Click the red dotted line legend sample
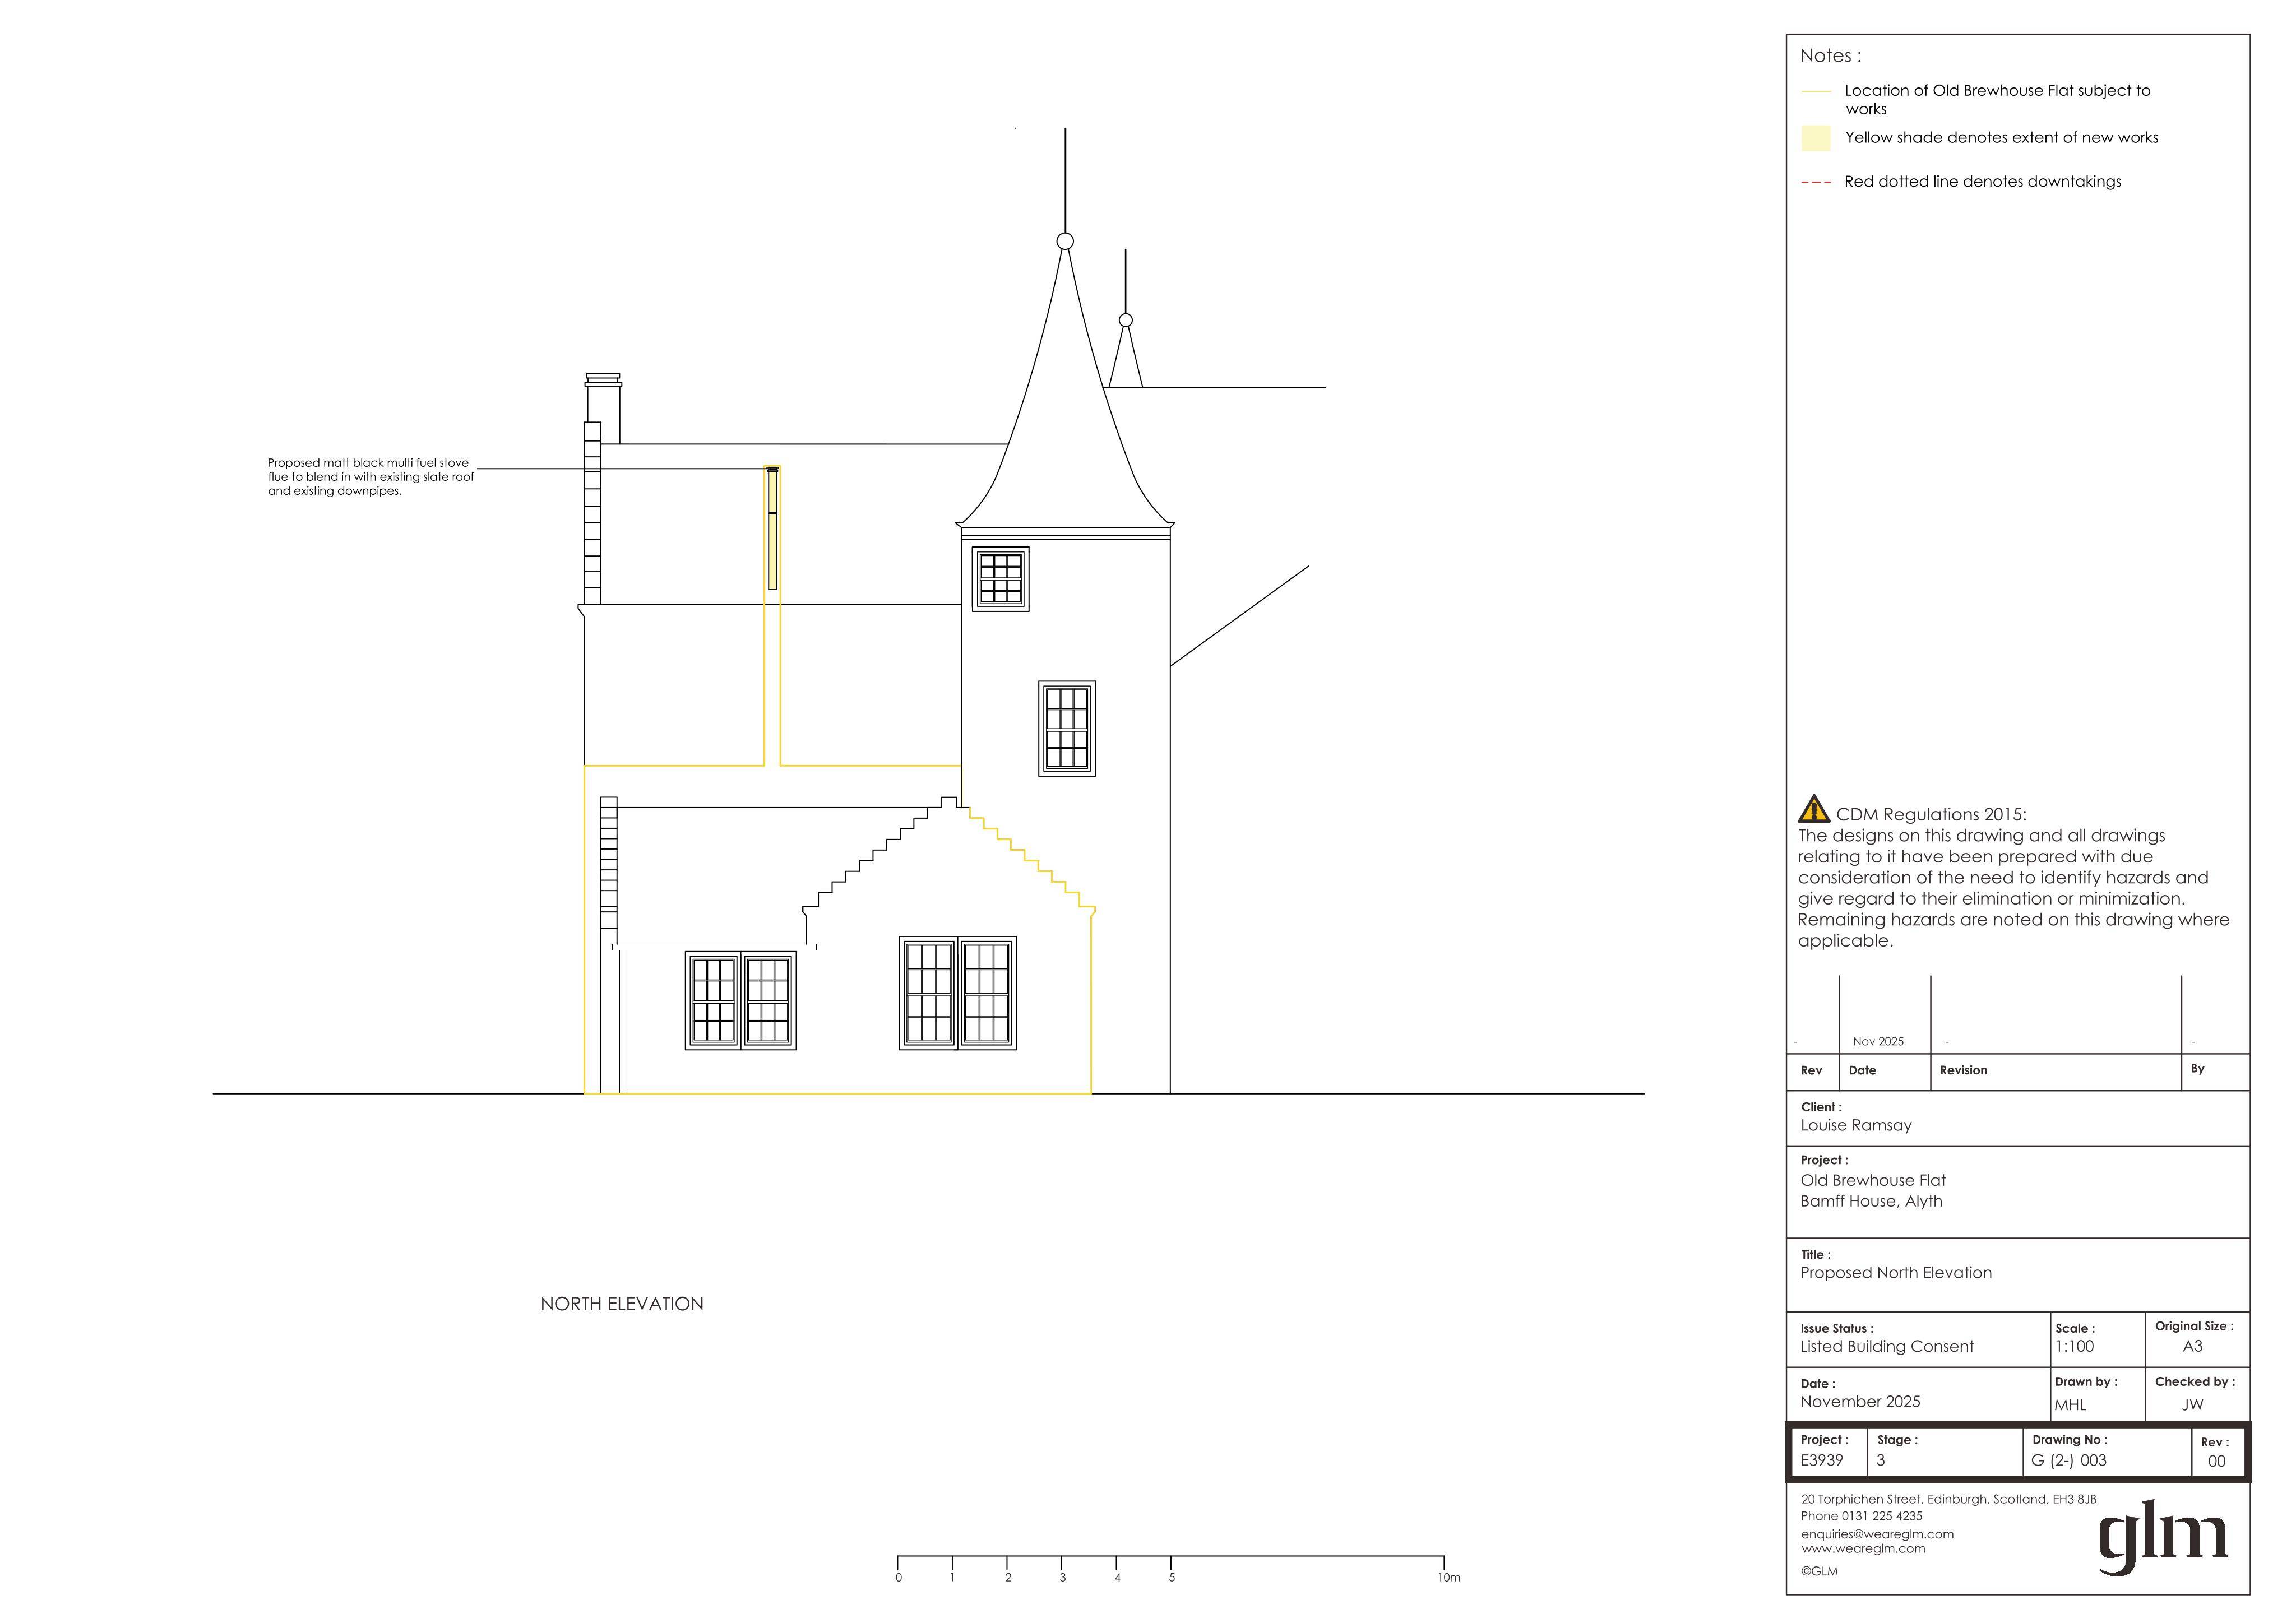 [1815, 182]
